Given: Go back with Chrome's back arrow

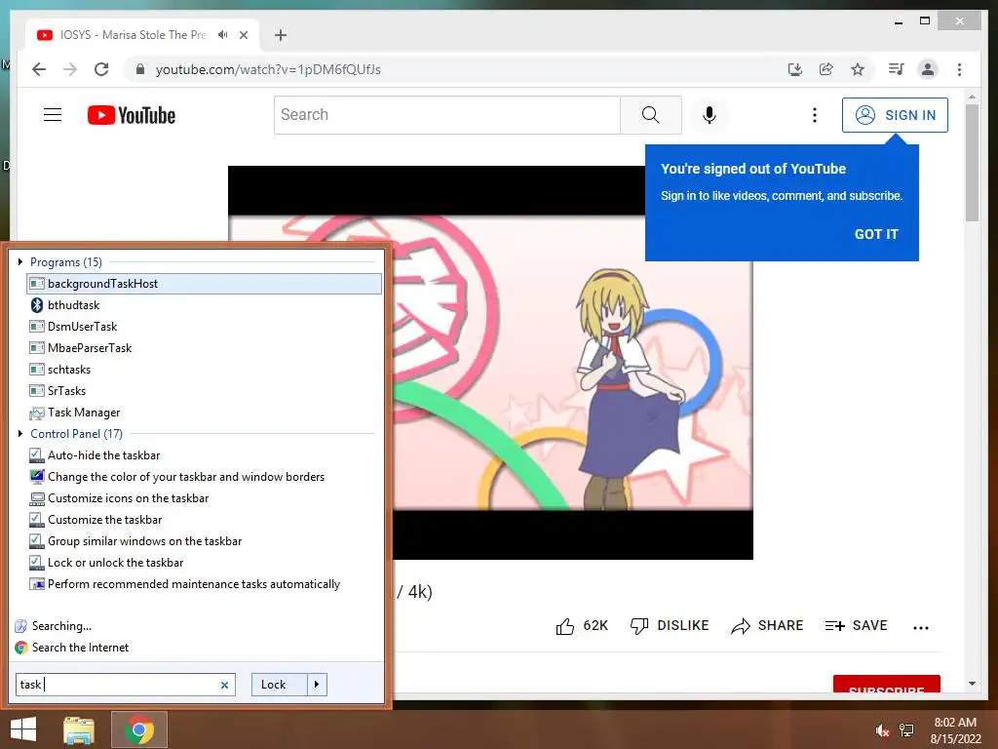Looking at the screenshot, I should pyautogui.click(x=39, y=69).
